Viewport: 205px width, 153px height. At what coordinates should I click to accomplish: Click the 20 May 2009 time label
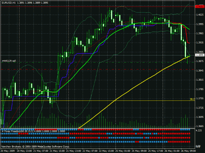point(8,151)
